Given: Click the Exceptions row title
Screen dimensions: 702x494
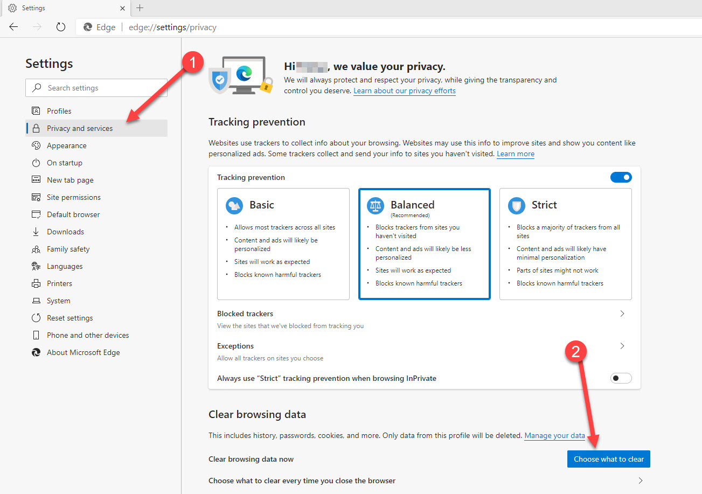Looking at the screenshot, I should pos(235,346).
